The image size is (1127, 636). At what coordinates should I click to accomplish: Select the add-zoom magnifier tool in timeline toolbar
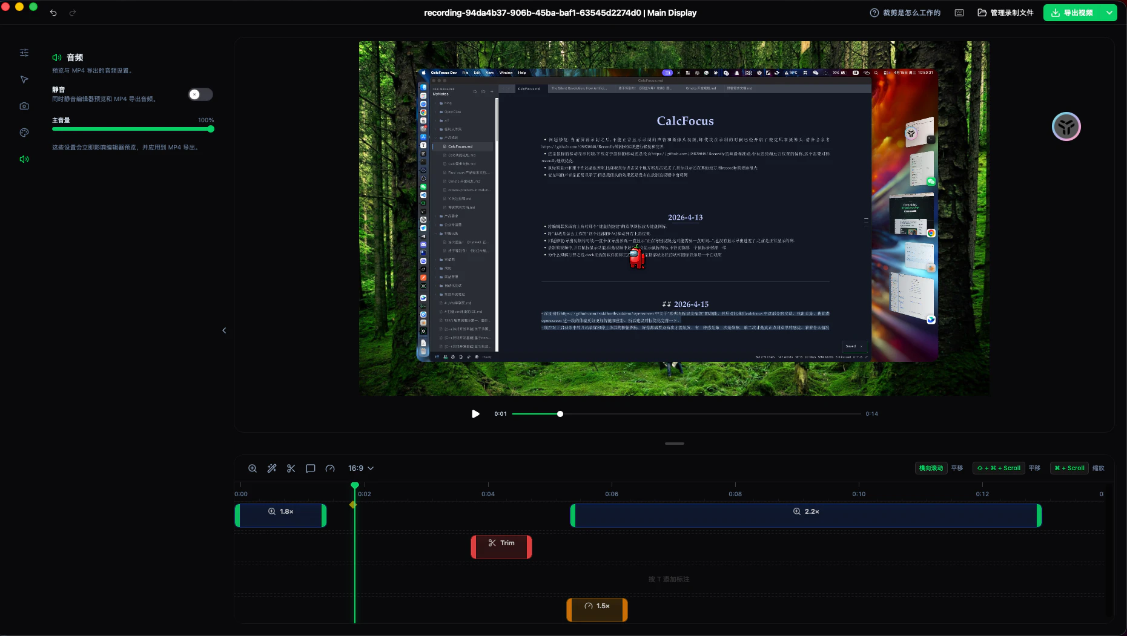(x=253, y=468)
